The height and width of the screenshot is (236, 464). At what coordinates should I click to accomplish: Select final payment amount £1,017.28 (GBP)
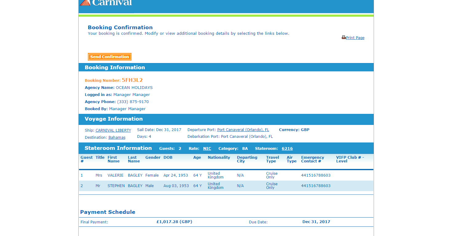point(174,222)
